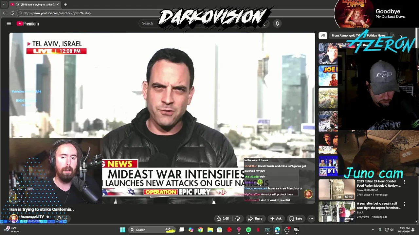Open the 1:01:01 ration video thumbnail
The height and width of the screenshot is (235, 419).
coord(337,189)
